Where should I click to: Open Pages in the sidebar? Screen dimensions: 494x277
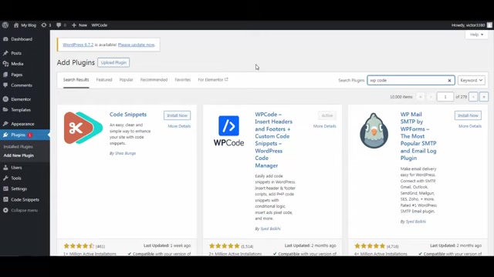16,75
